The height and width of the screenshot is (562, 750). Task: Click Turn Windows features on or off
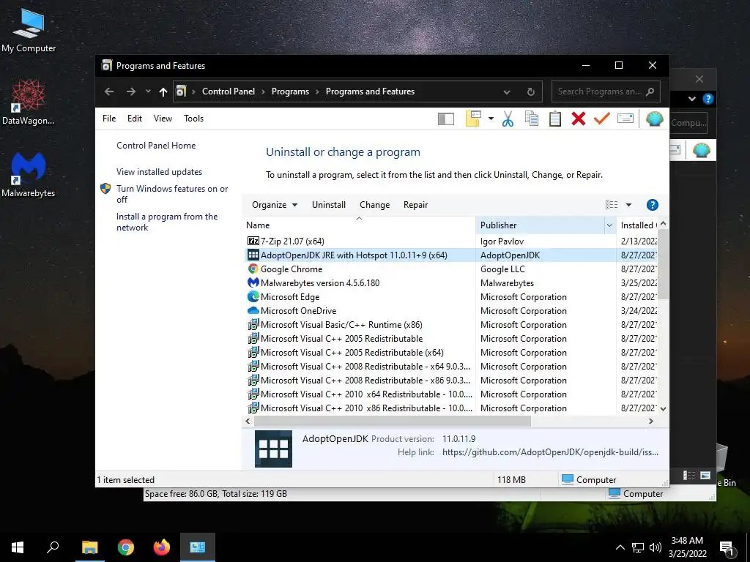172,194
